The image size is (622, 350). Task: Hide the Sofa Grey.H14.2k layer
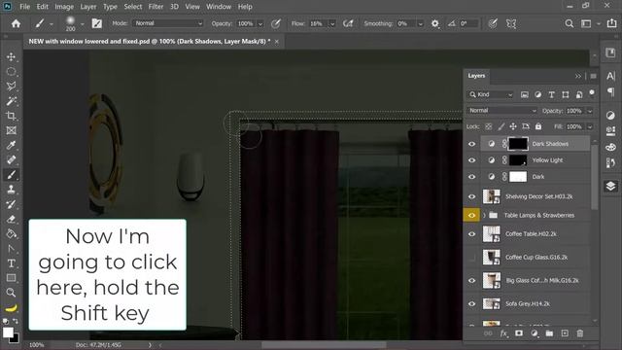click(x=471, y=304)
